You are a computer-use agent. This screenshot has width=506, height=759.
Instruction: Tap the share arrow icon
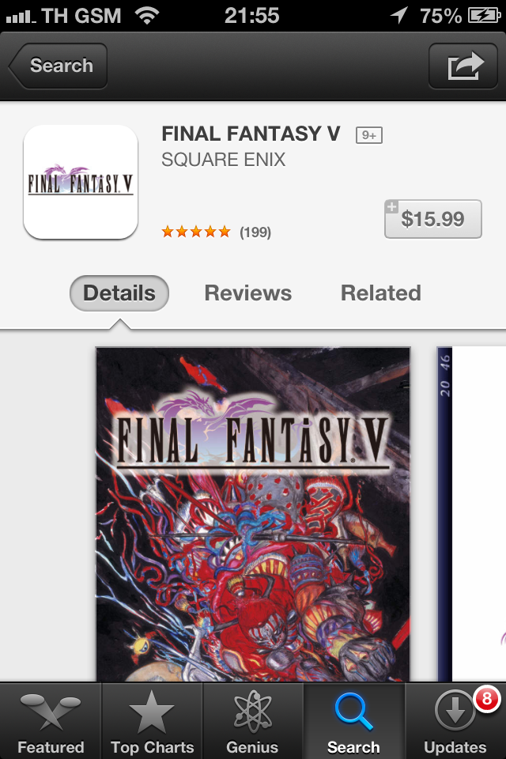click(x=463, y=66)
